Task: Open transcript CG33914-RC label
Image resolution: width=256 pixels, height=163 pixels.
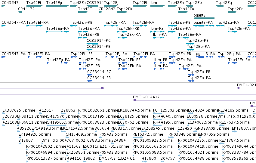Action: pos(99,41)
